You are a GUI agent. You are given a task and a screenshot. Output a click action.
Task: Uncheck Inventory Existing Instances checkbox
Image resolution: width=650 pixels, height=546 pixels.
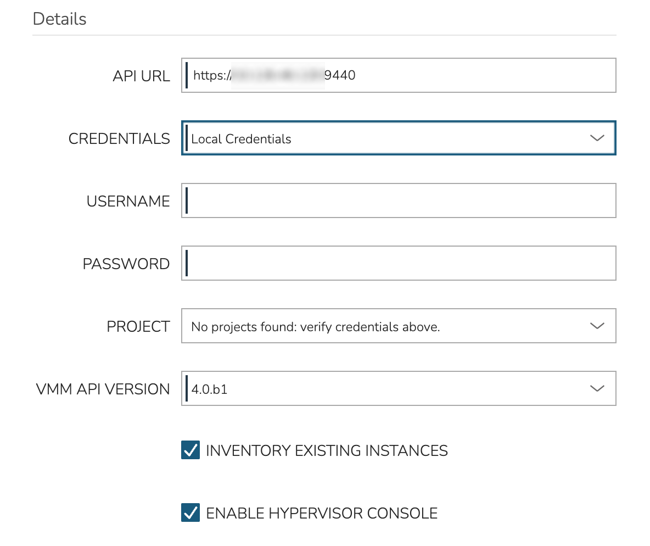coord(190,450)
